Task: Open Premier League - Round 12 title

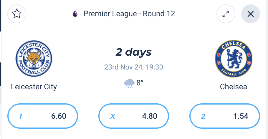Action: click(x=129, y=14)
